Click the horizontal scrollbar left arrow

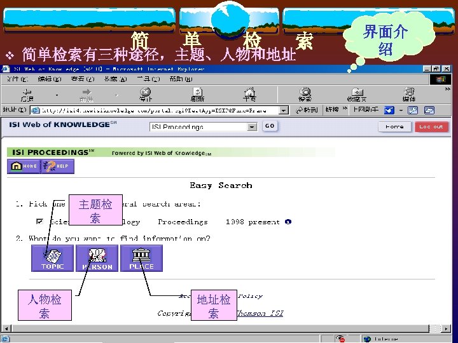[x=6, y=329]
